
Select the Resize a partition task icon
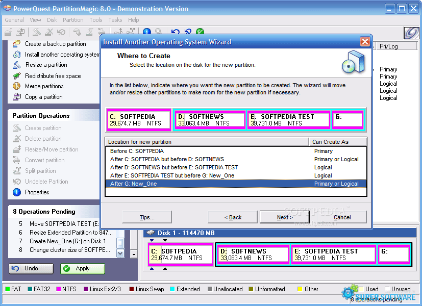click(17, 65)
